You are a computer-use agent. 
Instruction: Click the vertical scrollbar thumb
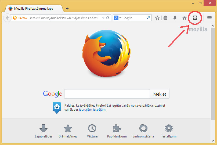213,74
